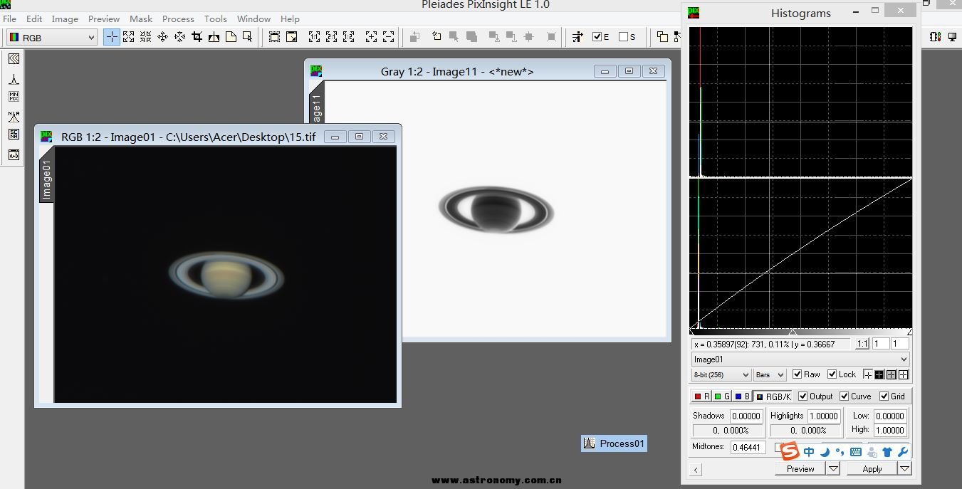Screen dimensions: 962x489
Task: Switch to the R channel tab
Action: coord(701,396)
